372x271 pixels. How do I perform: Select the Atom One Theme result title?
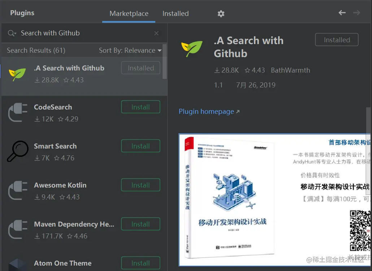coord(62,263)
